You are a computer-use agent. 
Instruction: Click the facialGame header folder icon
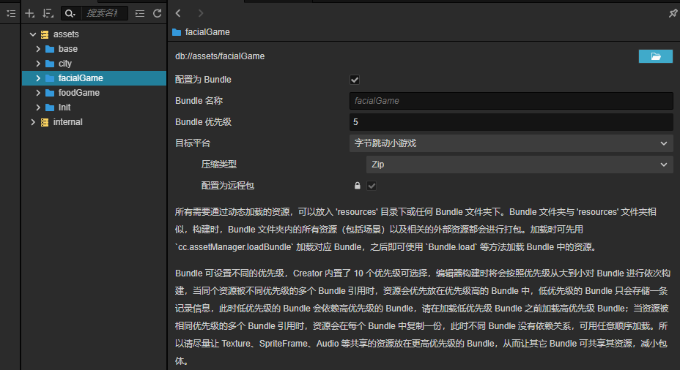(x=177, y=32)
